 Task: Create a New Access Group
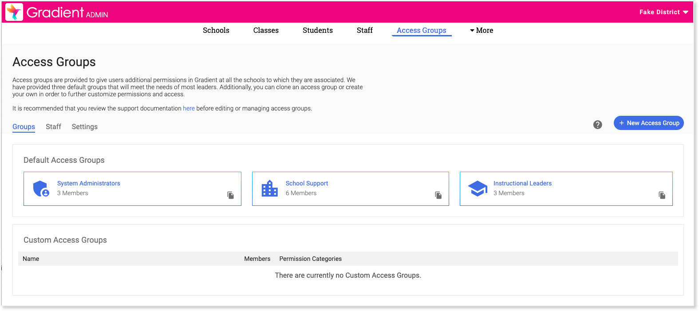point(648,123)
